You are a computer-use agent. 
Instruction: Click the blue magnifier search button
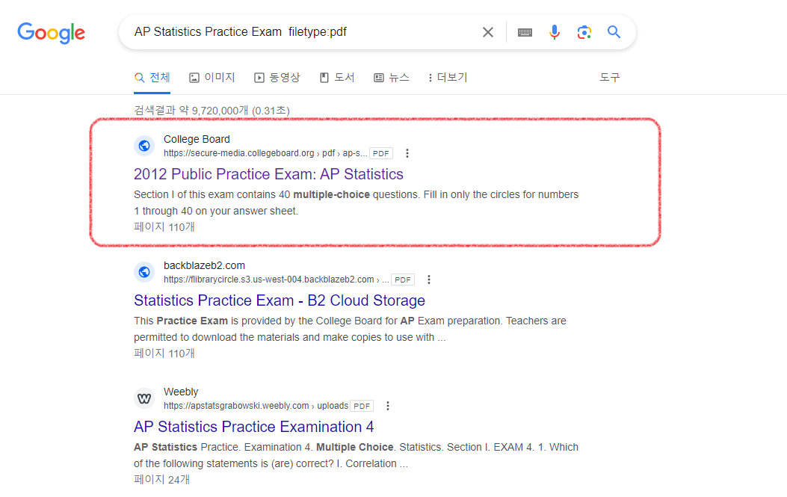(614, 32)
